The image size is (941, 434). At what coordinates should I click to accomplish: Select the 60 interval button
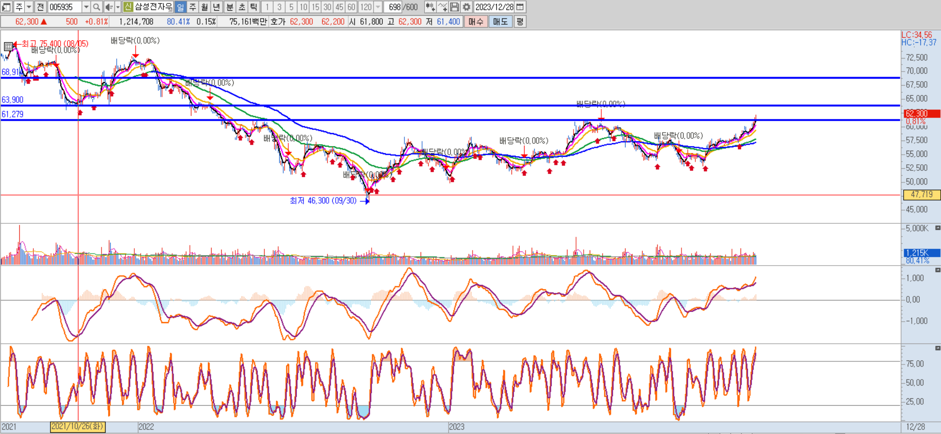point(352,7)
